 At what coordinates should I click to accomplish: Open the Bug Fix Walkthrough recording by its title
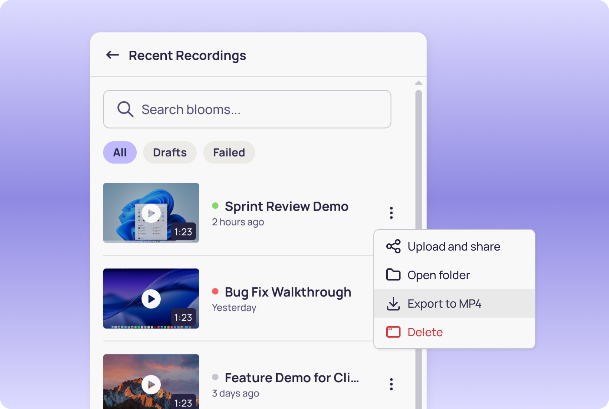point(288,292)
